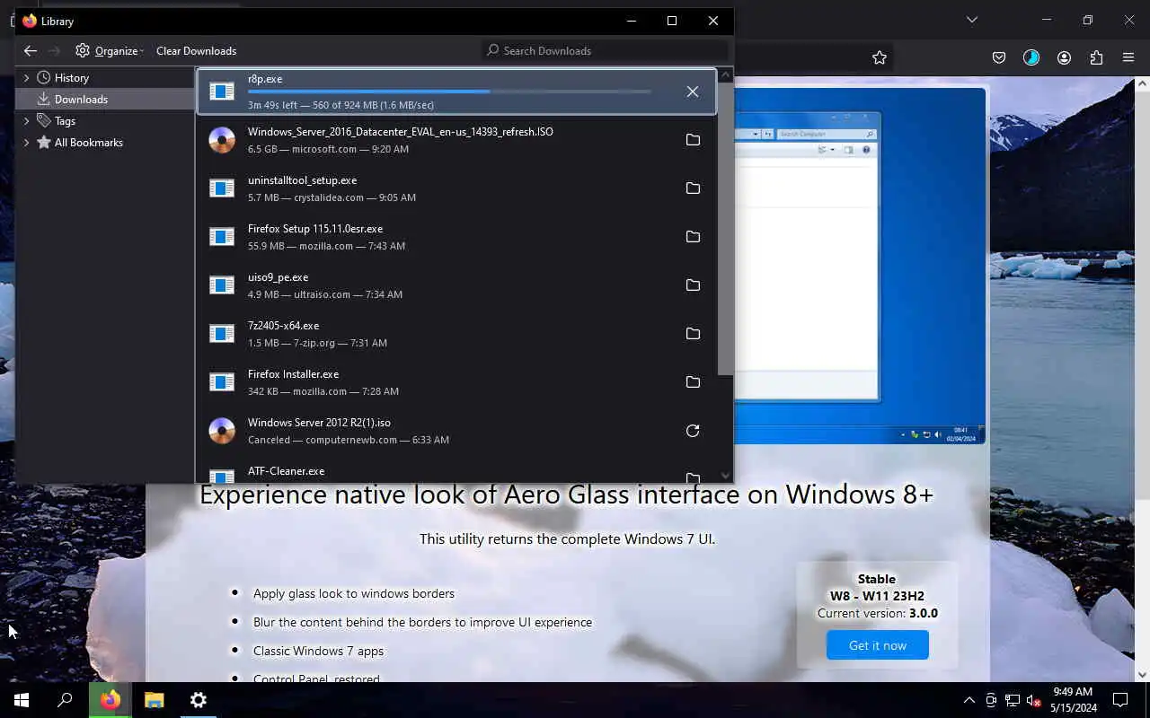The height and width of the screenshot is (718, 1150).
Task: Open Firefox list all tabs dropdown
Action: (971, 20)
